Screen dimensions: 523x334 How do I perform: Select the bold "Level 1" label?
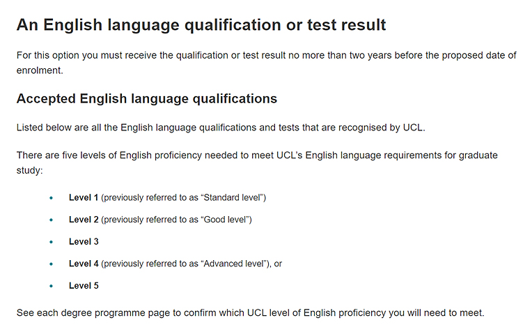84,197
